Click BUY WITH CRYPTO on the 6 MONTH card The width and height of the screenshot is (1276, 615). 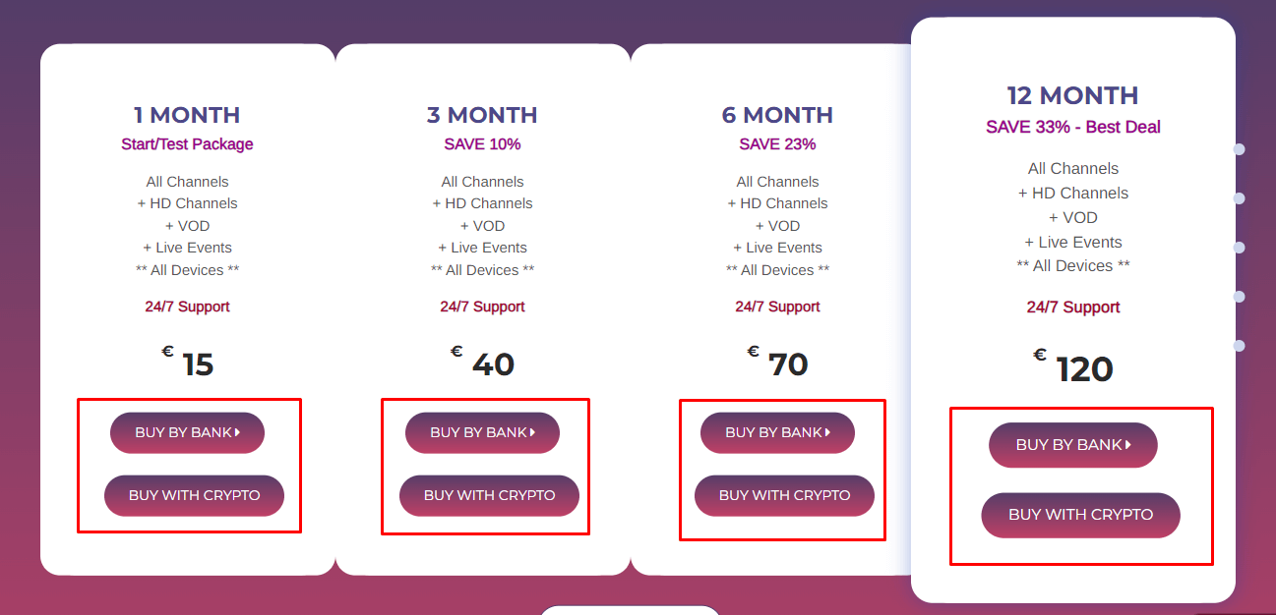pyautogui.click(x=784, y=495)
